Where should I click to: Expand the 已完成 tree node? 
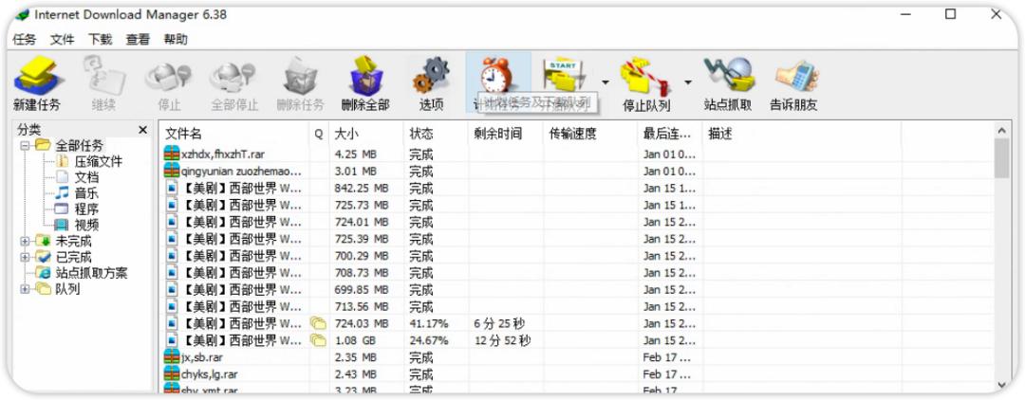[x=25, y=257]
